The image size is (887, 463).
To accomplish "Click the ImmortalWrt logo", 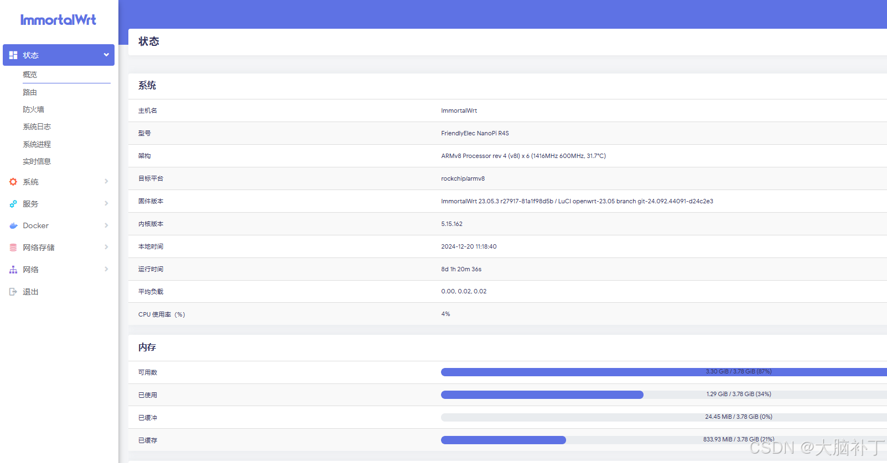I will pos(58,20).
